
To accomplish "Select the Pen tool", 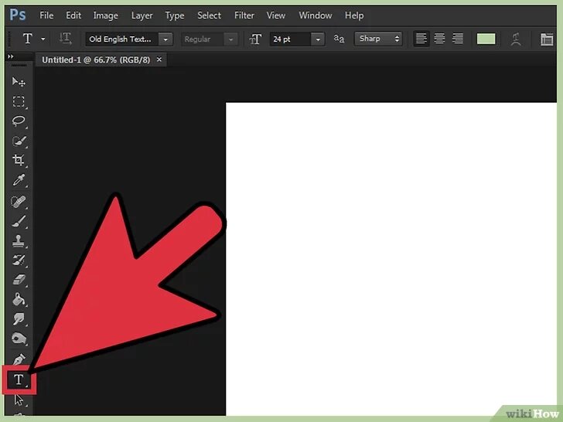I will point(19,359).
